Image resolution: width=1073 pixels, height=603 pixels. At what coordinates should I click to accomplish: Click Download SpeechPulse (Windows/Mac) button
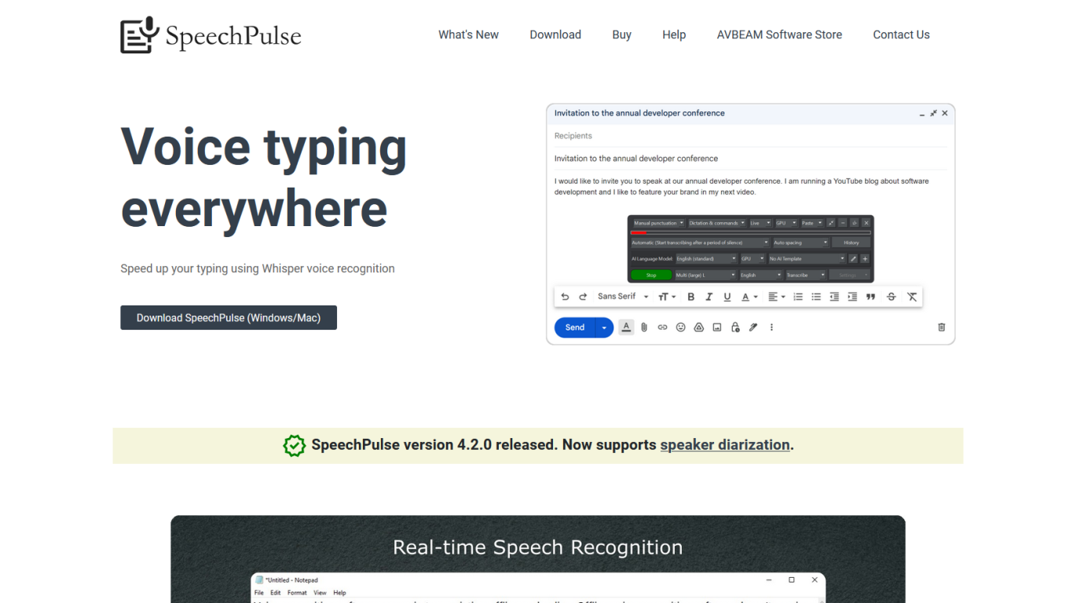click(x=229, y=317)
